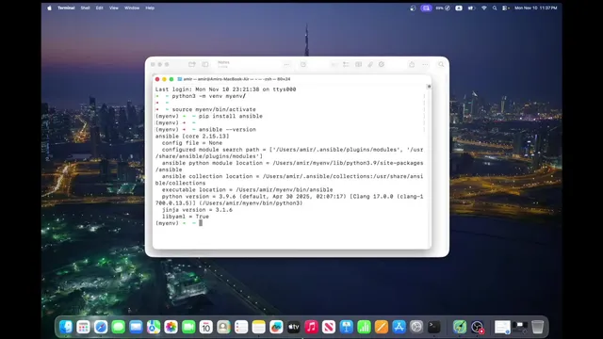The image size is (603, 339).
Task: Click the 'libyaml = True' line
Action: pos(186,217)
